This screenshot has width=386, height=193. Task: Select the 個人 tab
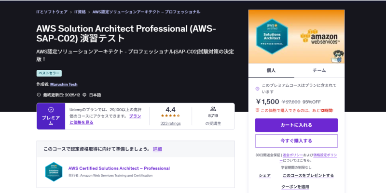(x=271, y=70)
